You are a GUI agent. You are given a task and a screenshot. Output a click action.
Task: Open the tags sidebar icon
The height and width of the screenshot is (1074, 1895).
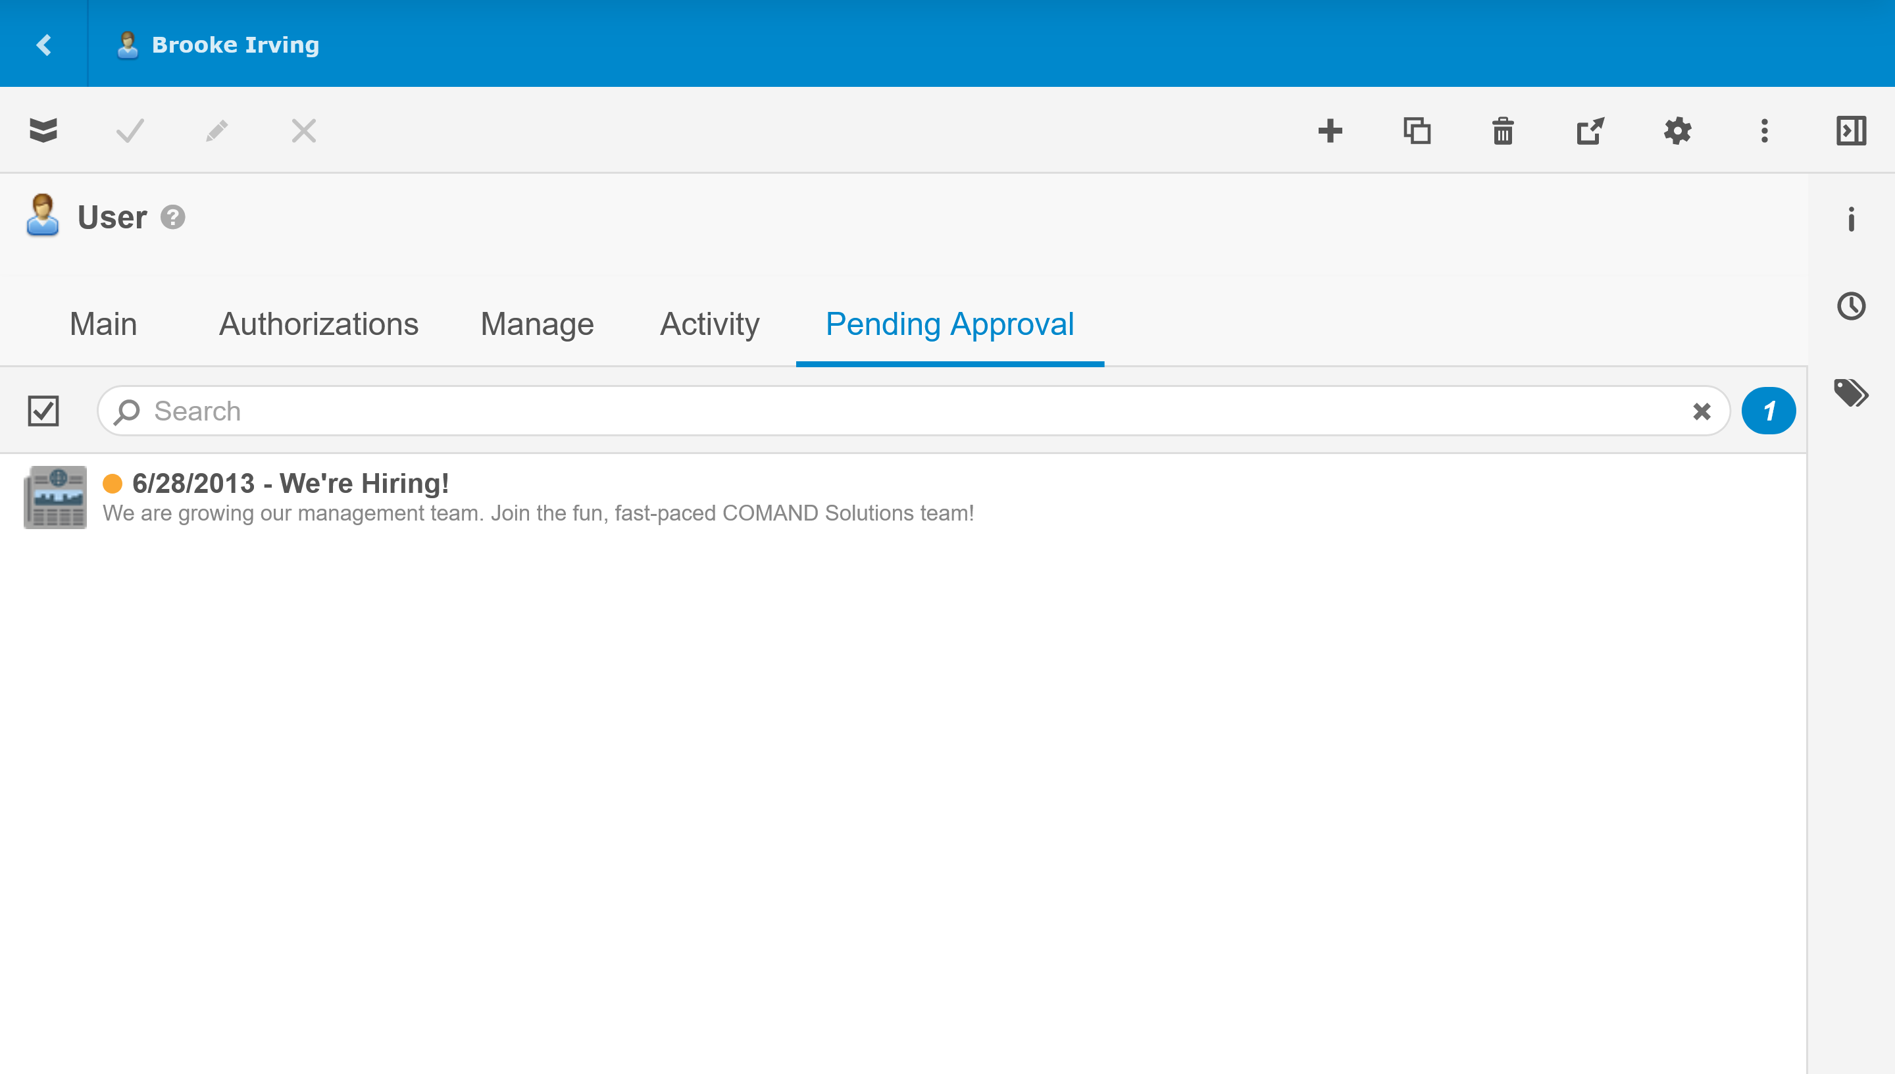click(1851, 392)
